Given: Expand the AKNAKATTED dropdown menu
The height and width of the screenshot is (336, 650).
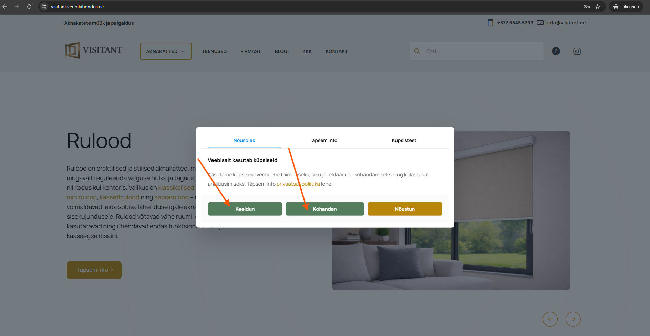Looking at the screenshot, I should (165, 51).
